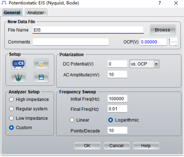Select High impedance analyzer option

pos(29,100)
